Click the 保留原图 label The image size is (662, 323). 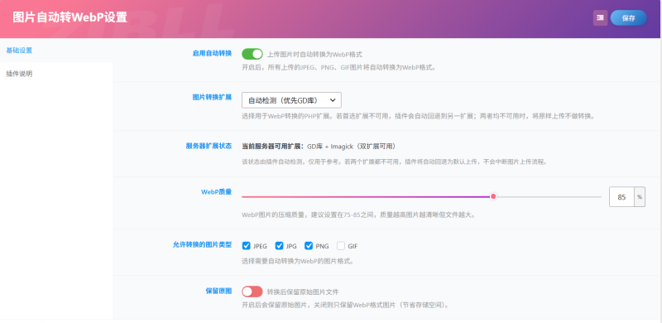click(218, 291)
